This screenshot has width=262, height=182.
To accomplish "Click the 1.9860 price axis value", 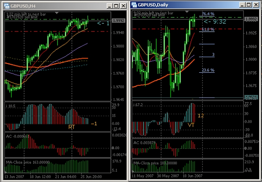I will [251, 47].
